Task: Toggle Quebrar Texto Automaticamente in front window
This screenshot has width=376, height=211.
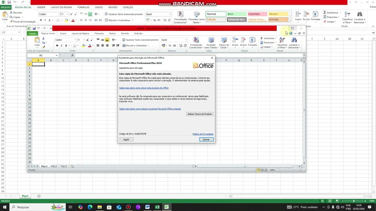Action: pos(140,40)
